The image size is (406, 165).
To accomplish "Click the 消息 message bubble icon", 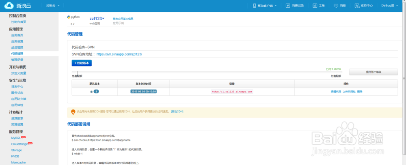I will pyautogui.click(x=336, y=5).
